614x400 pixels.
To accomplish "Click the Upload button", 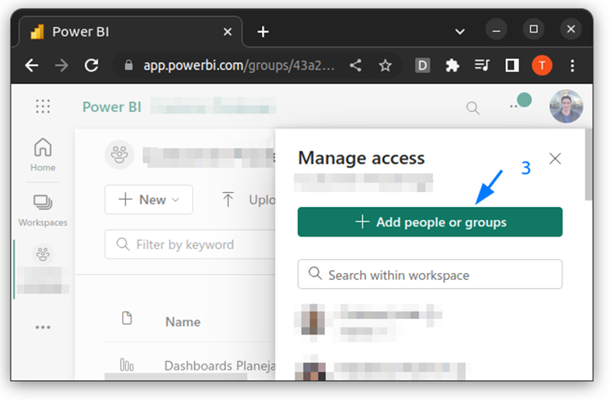I will tap(248, 200).
